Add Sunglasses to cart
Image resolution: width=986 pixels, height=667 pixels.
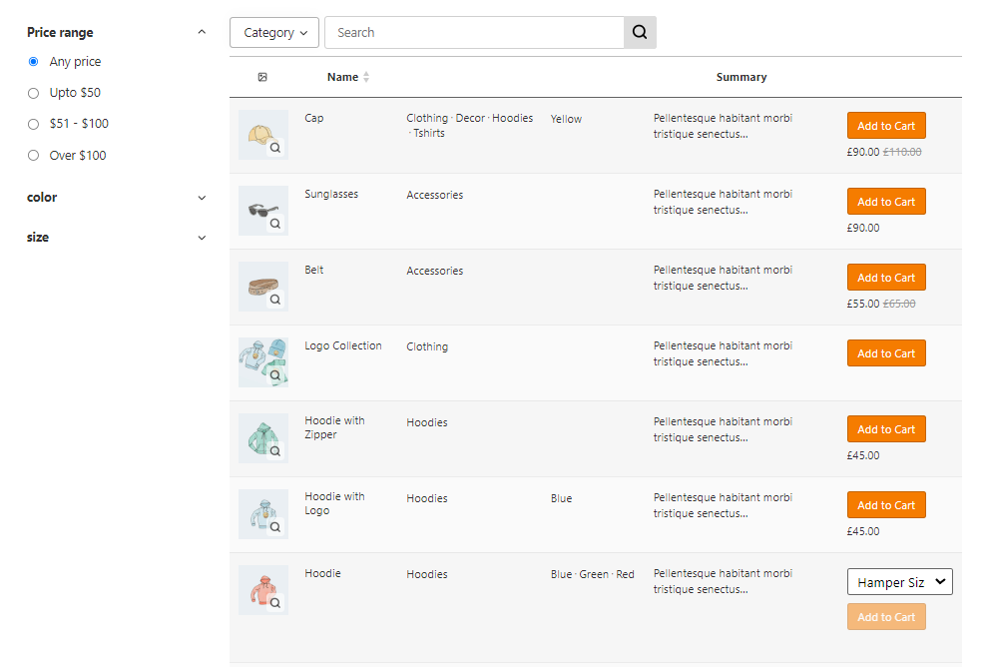pos(886,202)
